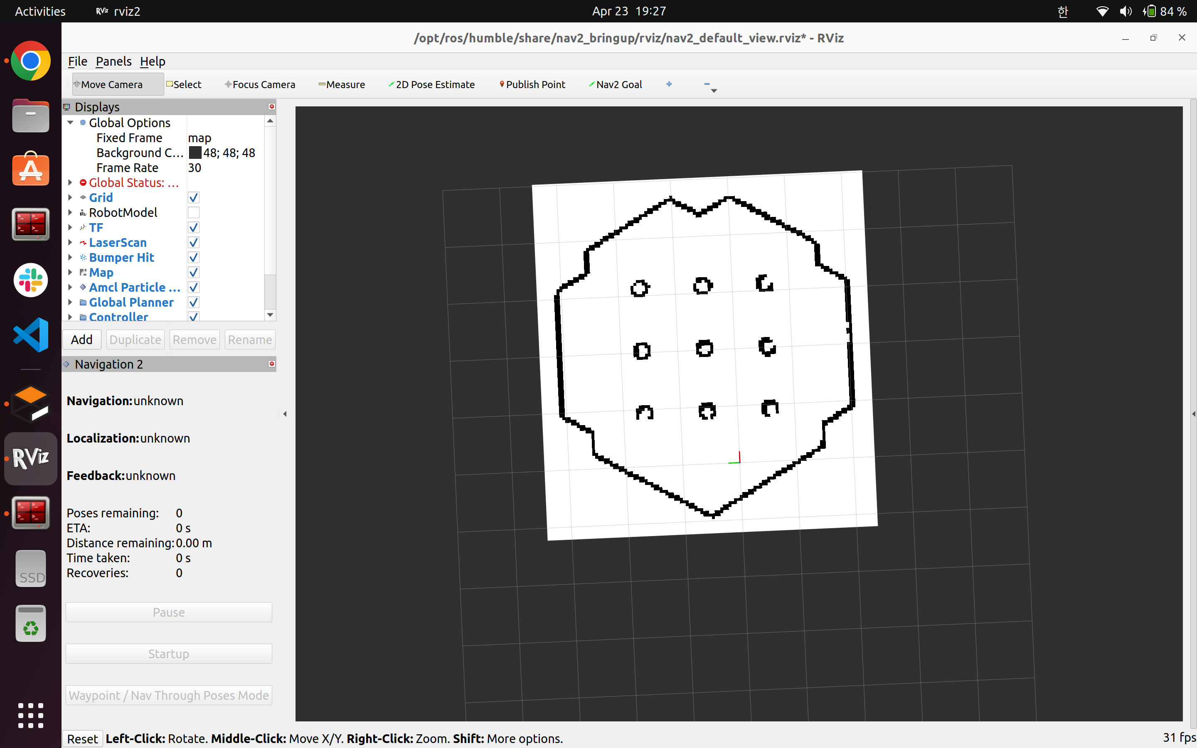1197x748 pixels.
Task: Open the Panels menu
Action: (x=113, y=62)
